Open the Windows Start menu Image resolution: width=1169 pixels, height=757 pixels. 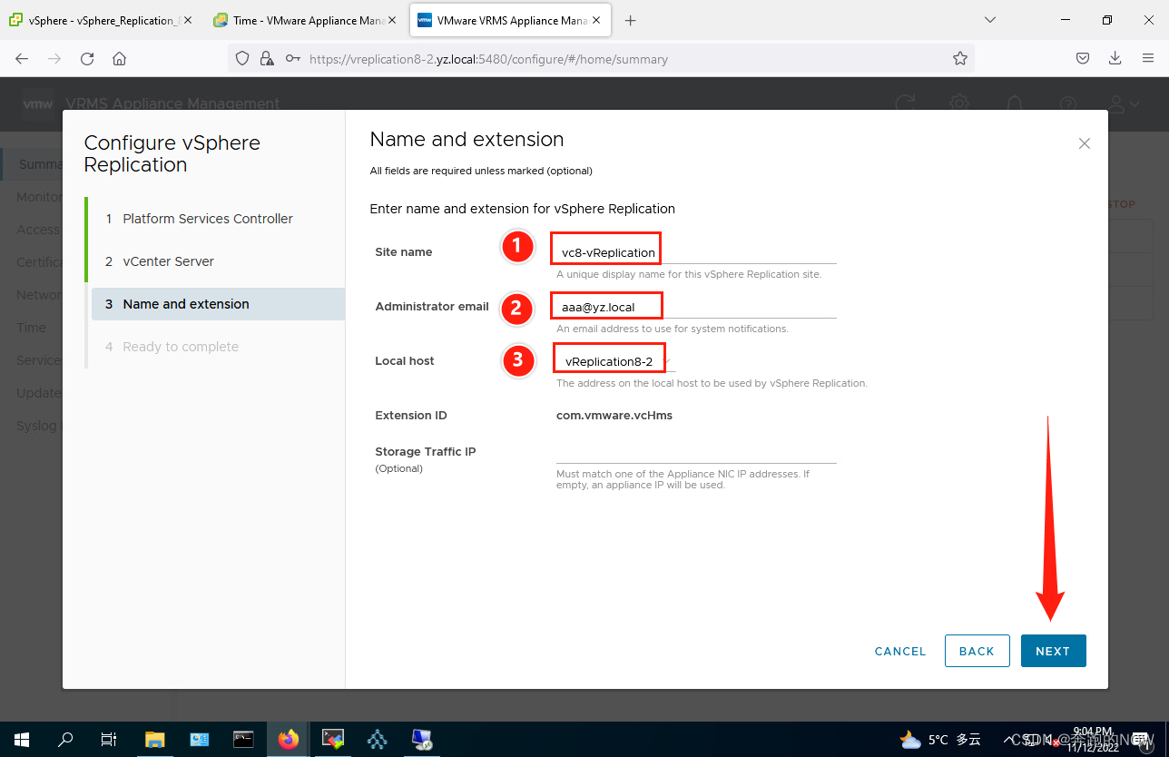22,739
